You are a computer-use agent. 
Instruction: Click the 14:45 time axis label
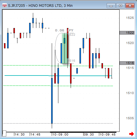point(35,134)
